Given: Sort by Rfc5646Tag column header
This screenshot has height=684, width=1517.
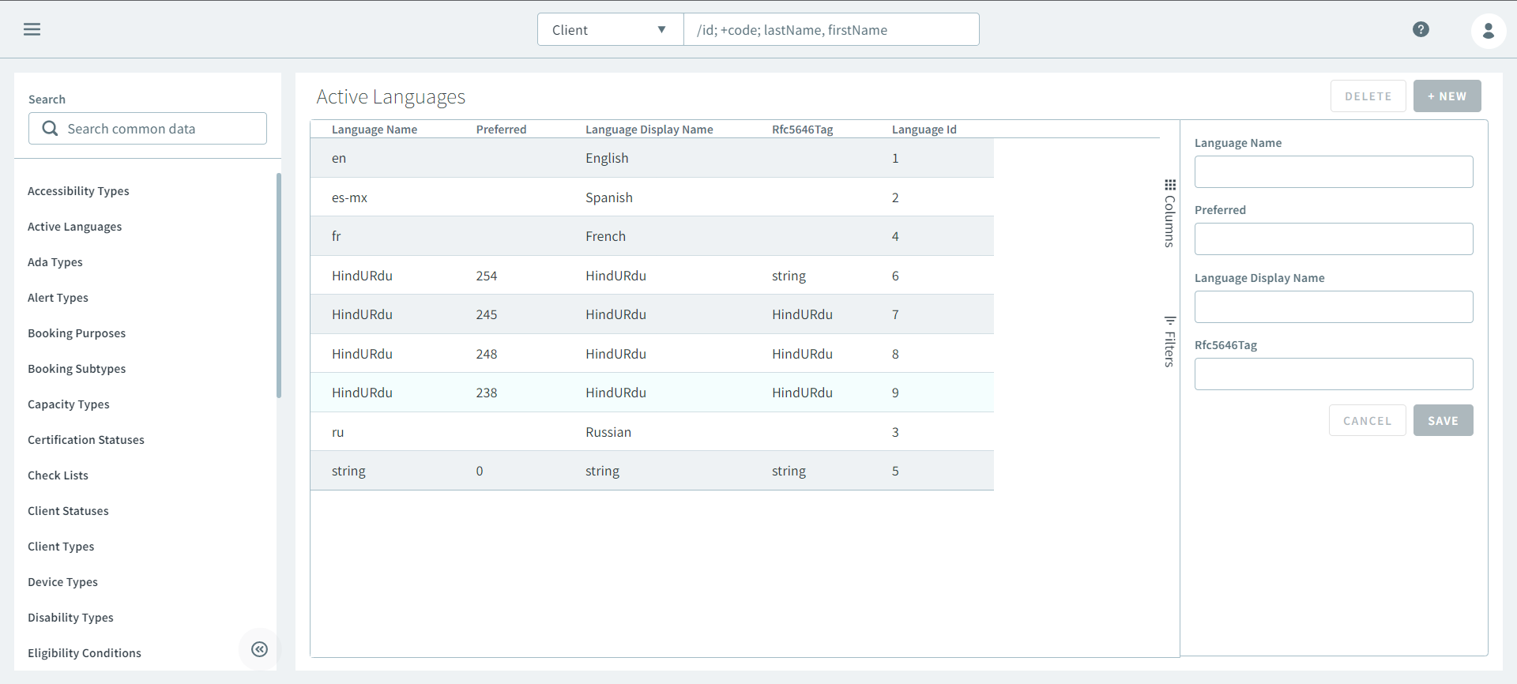Looking at the screenshot, I should point(803,130).
